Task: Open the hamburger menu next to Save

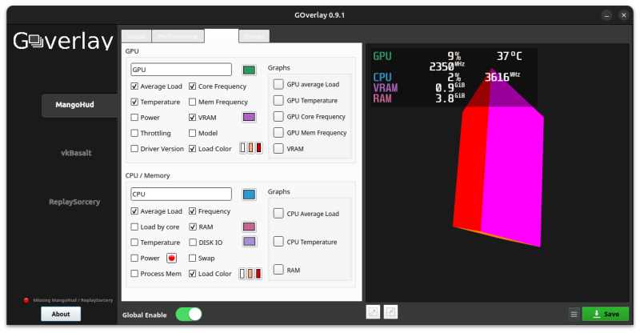Action: [574, 315]
